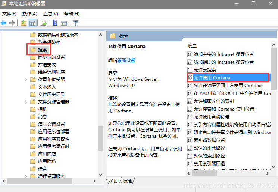
Task: Click the Forward arrow toolbar icon
Action: [12, 23]
